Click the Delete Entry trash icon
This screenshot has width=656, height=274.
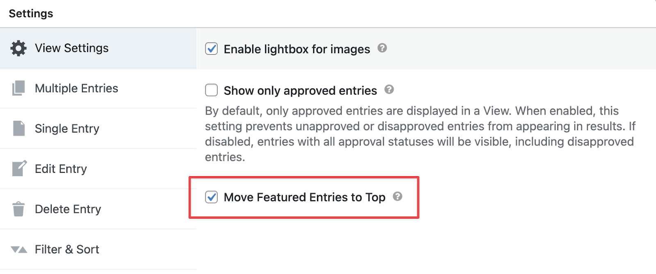point(19,208)
